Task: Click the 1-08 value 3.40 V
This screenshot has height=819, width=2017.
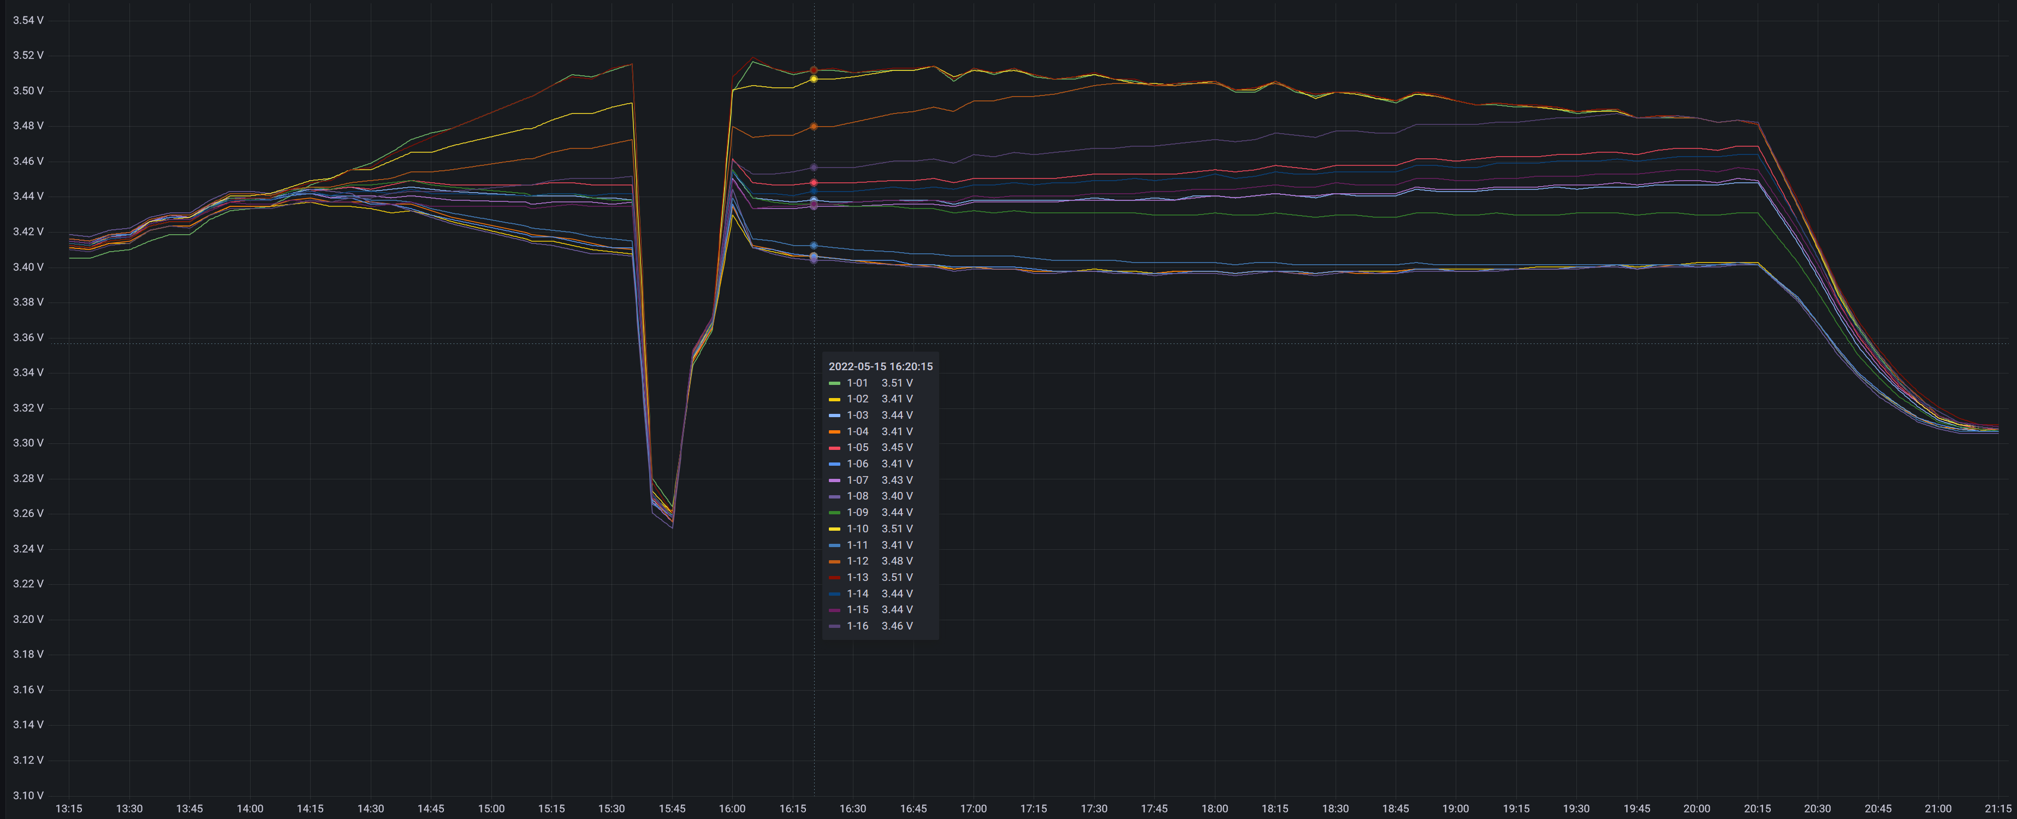Action: [x=897, y=496]
